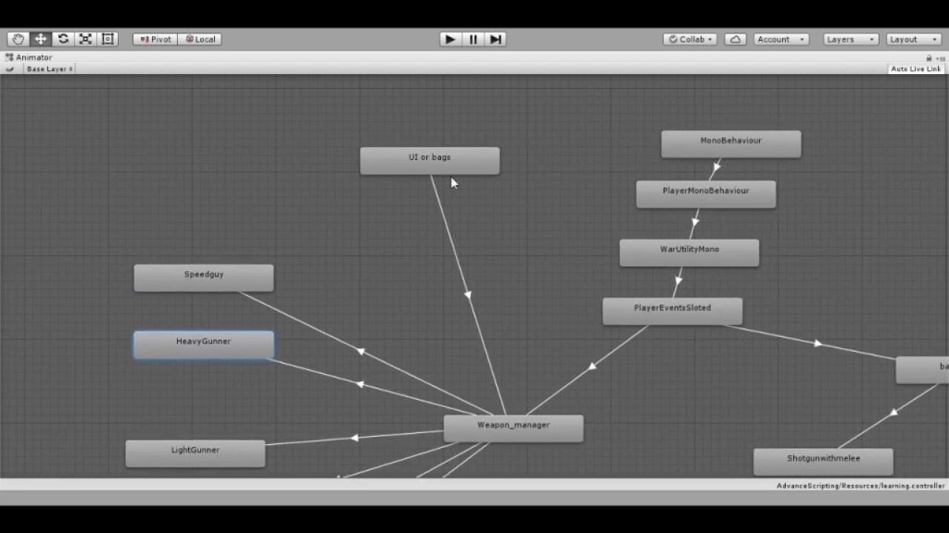Select the UI or bags state node
The width and height of the screenshot is (949, 533).
coord(430,161)
